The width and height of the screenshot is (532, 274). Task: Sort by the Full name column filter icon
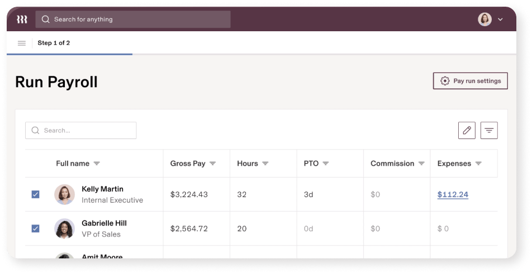97,164
